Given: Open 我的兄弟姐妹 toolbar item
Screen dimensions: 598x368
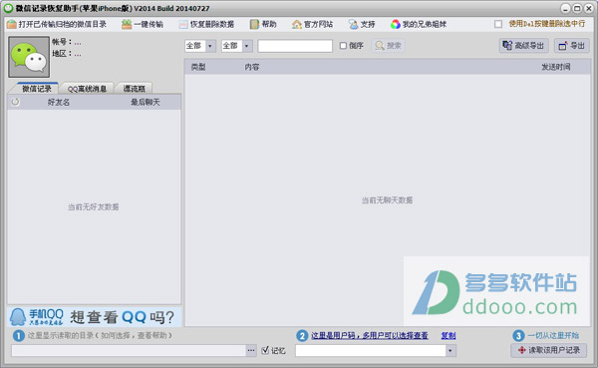Looking at the screenshot, I should pyautogui.click(x=419, y=24).
